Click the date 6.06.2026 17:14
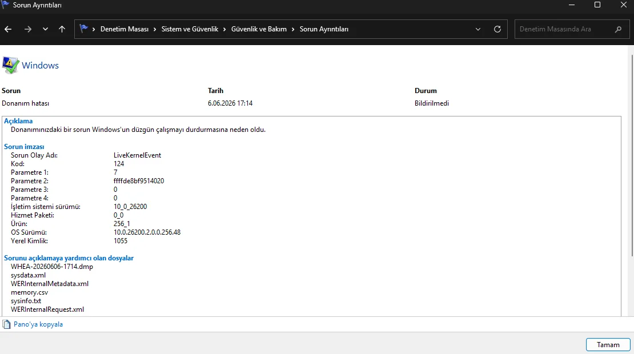 230,103
